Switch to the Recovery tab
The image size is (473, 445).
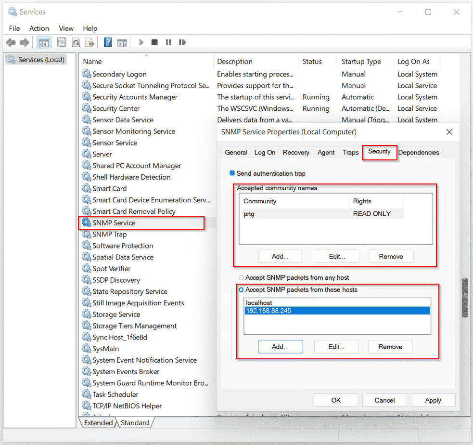tap(296, 153)
